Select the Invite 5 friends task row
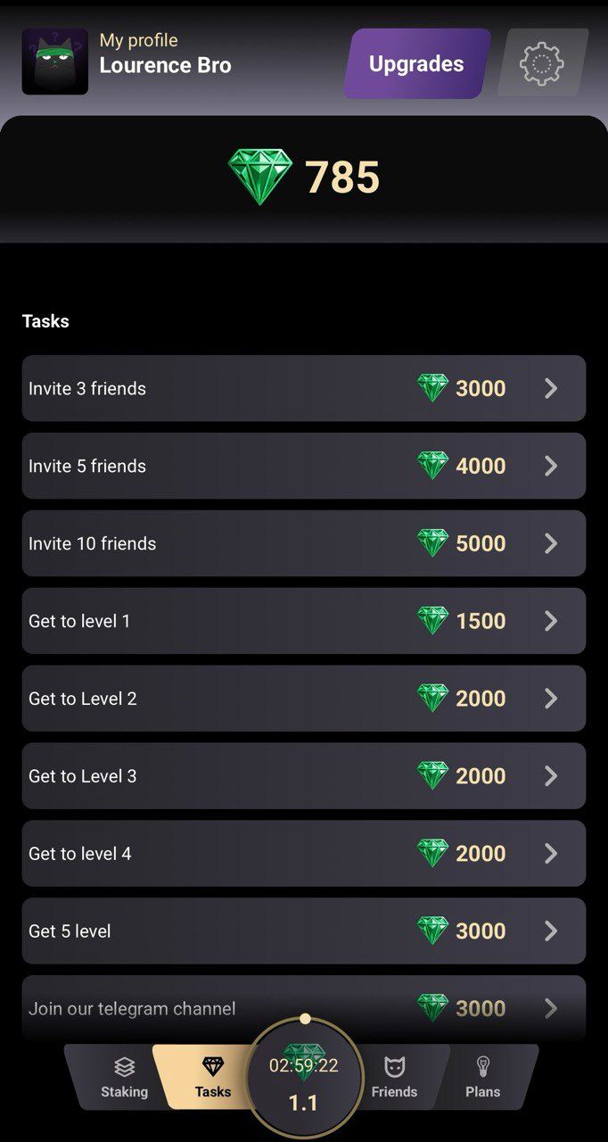The width and height of the screenshot is (608, 1142). [x=304, y=466]
